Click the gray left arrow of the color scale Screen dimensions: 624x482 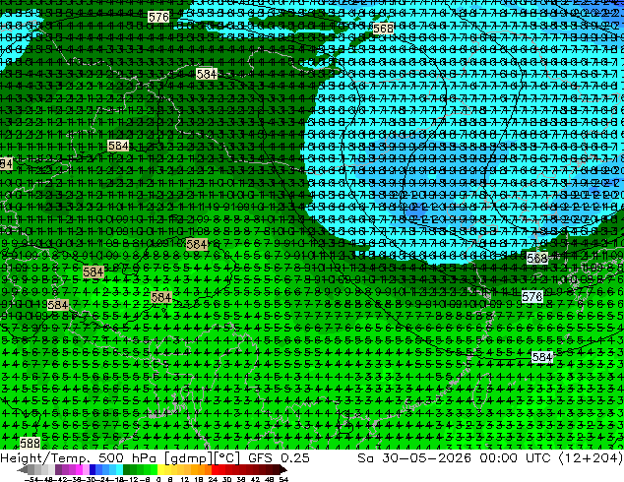23,470
